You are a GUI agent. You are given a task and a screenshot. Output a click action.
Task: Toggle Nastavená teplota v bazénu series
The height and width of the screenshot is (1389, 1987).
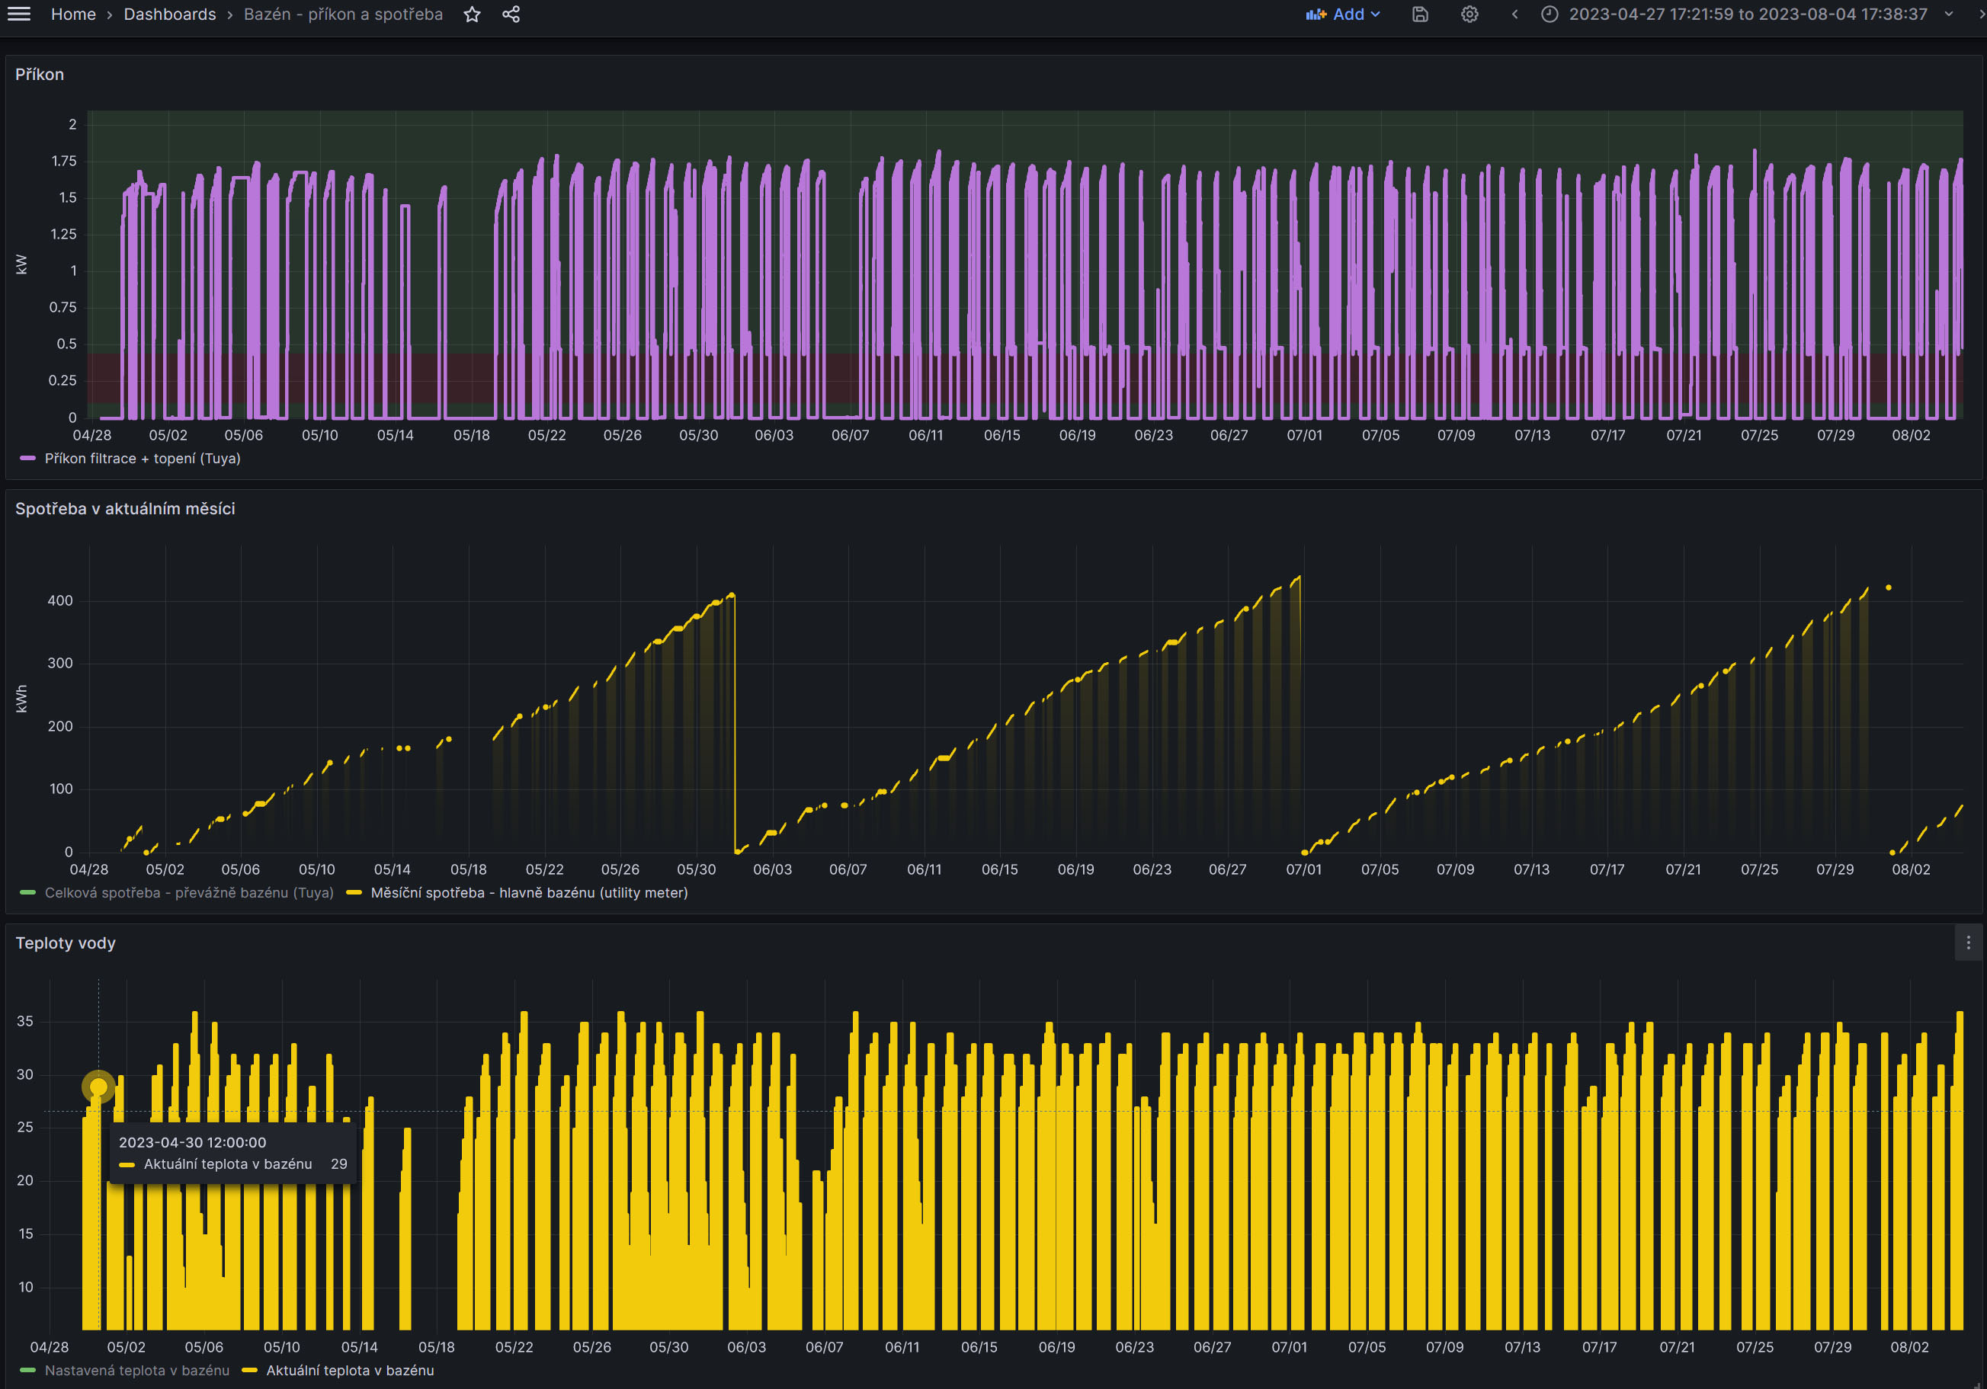pyautogui.click(x=136, y=1370)
